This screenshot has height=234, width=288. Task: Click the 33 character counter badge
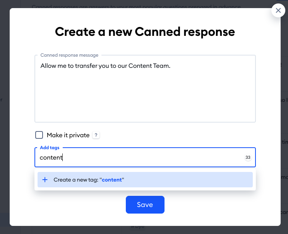pyautogui.click(x=248, y=157)
